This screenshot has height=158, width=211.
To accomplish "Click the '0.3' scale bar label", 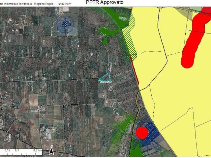I will coord(17,150).
